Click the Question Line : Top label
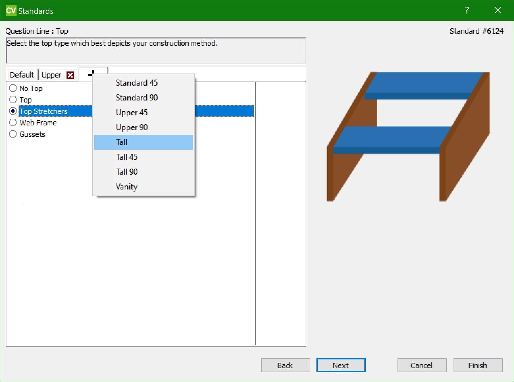 (37, 31)
